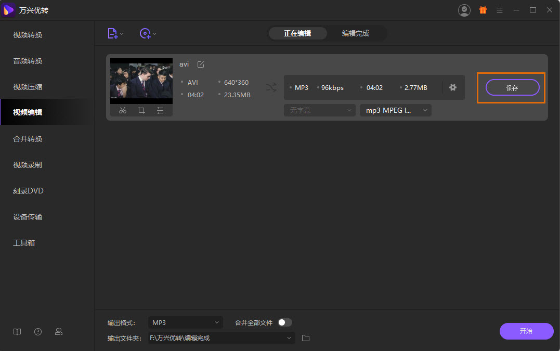Expand the output format MP3 dropdown
Screen dimensions: 560x351
185,322
